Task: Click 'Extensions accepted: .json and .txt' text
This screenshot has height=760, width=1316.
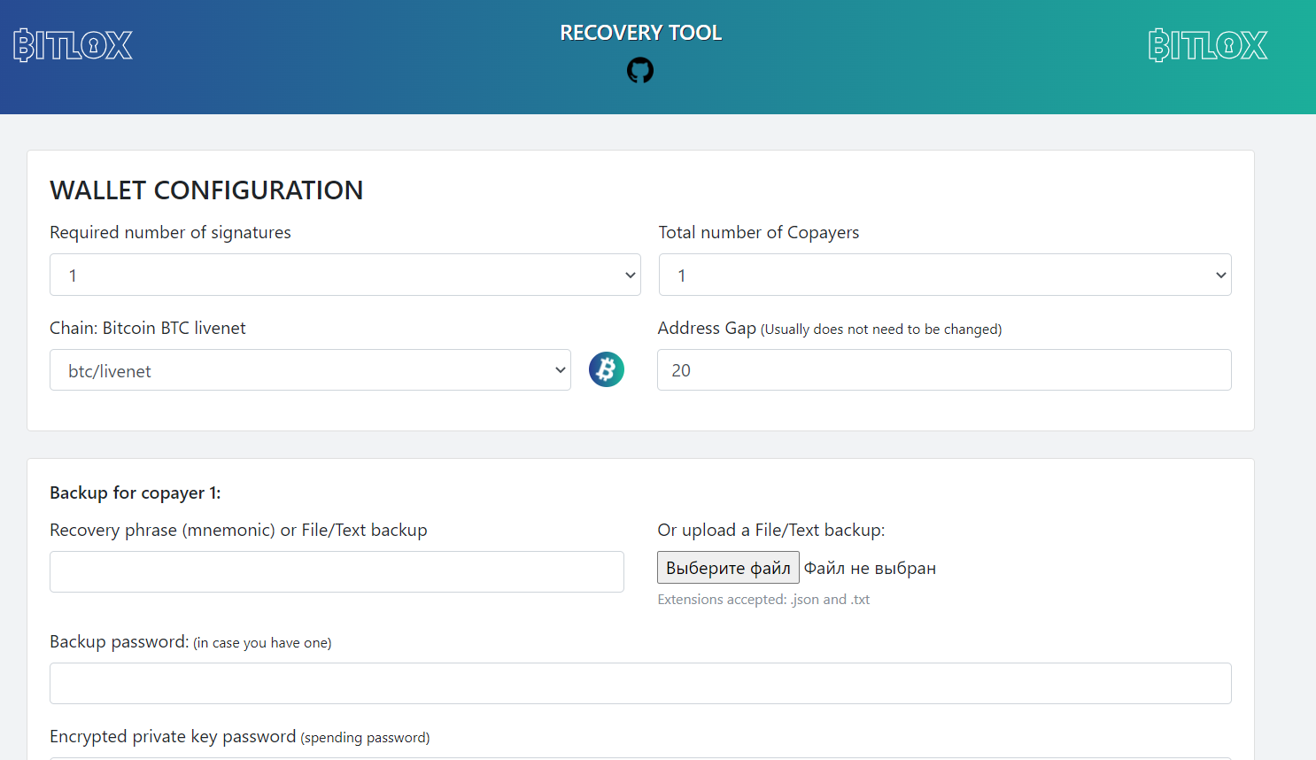Action: coord(763,600)
